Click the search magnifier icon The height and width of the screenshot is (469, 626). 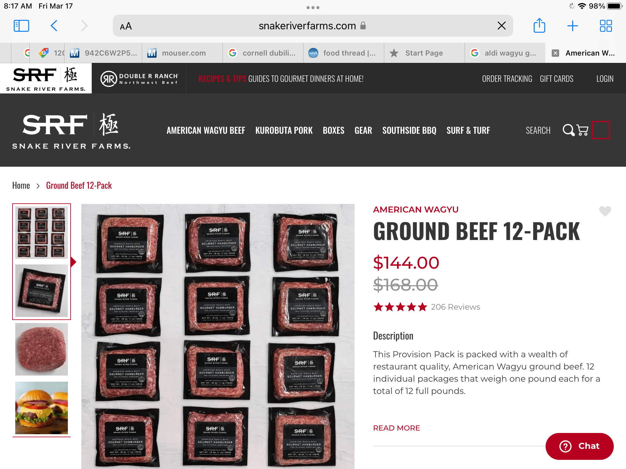pos(569,130)
